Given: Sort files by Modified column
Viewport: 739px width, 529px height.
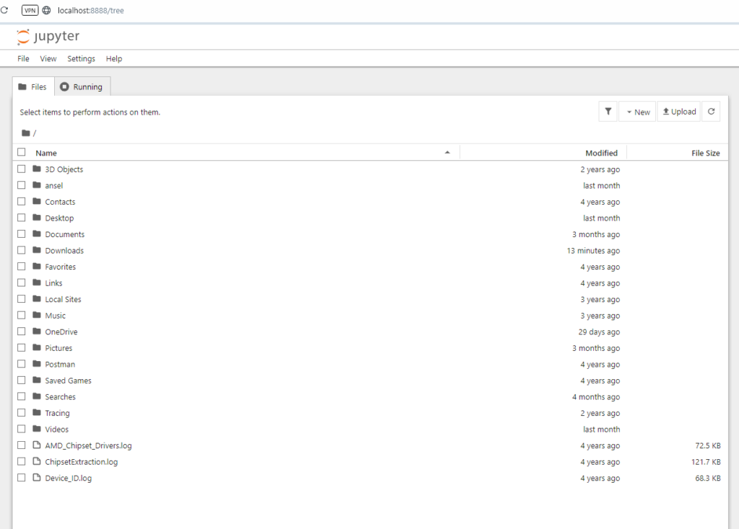Looking at the screenshot, I should coord(601,153).
